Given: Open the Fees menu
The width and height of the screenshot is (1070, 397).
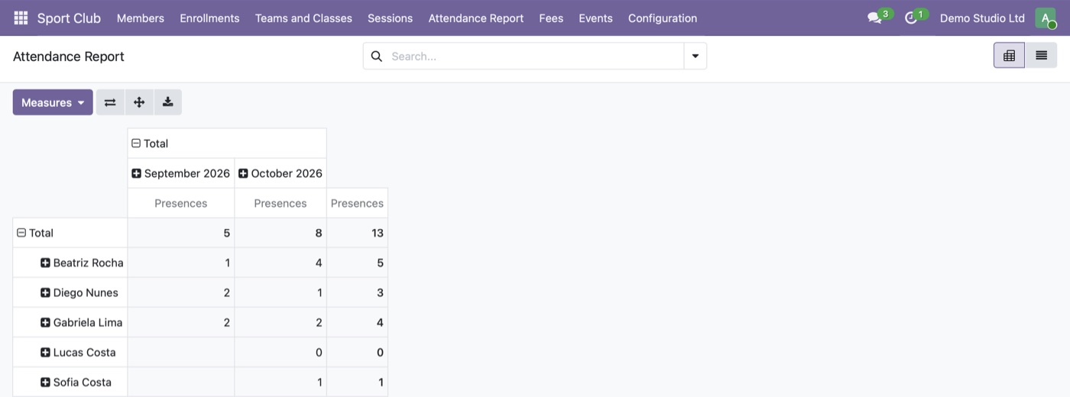Looking at the screenshot, I should click(551, 18).
